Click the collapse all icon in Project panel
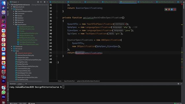Viewport: 185px width, 104px height. [x=41, y=2]
